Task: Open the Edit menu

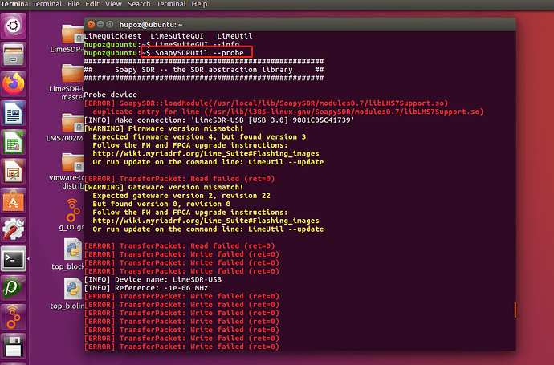Action: 92,4
